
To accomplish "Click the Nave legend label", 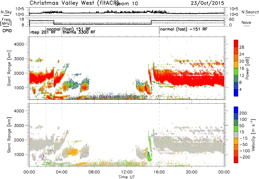I will (x=246, y=22).
